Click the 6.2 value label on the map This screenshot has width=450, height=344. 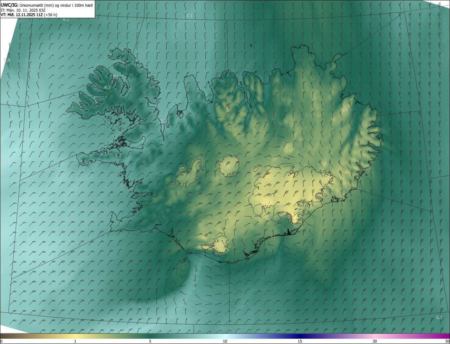tap(66, 19)
